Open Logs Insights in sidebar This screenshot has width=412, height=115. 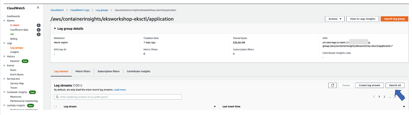pyautogui.click(x=15, y=52)
